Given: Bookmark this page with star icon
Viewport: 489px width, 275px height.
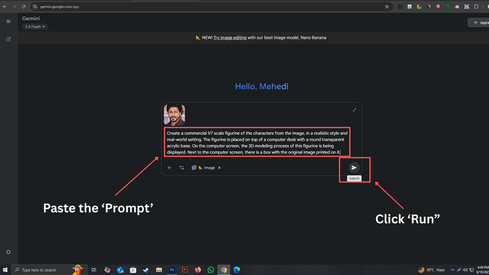Looking at the screenshot, I should click(387, 7).
